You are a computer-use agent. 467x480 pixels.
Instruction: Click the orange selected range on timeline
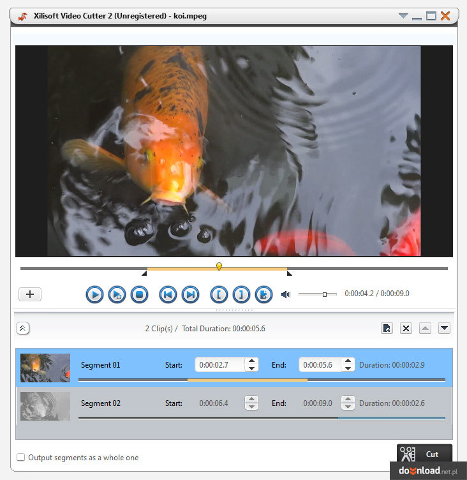click(218, 269)
